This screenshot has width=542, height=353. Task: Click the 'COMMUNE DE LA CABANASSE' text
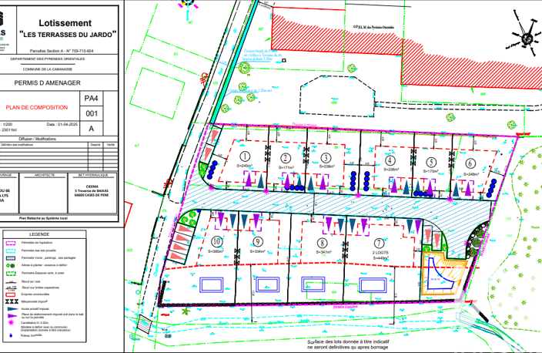pyautogui.click(x=48, y=69)
